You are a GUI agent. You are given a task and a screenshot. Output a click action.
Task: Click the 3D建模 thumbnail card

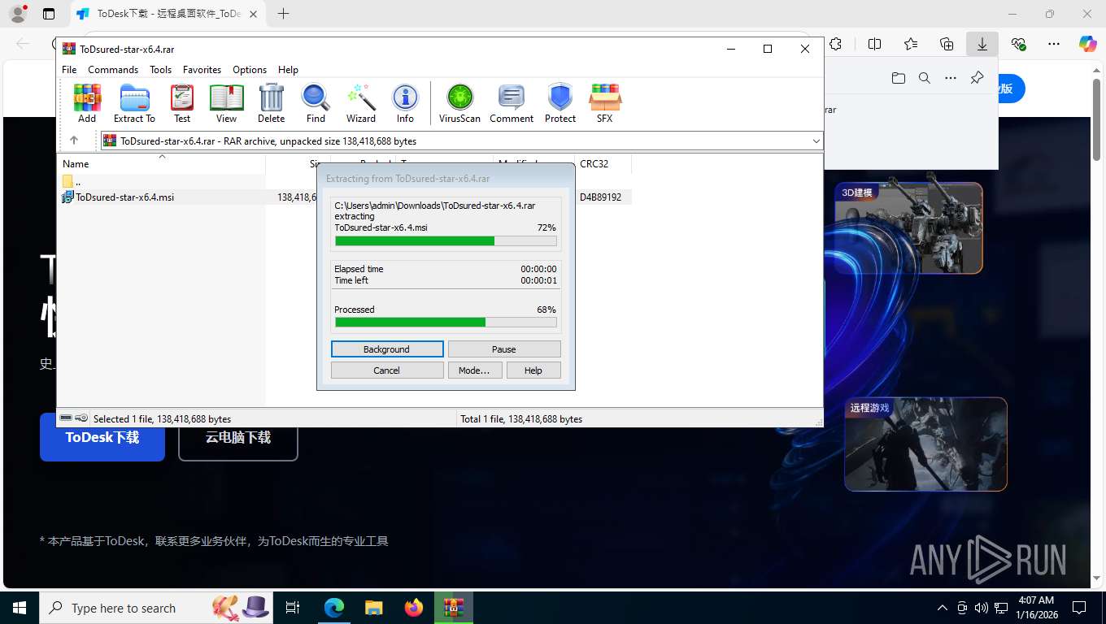[x=908, y=227]
